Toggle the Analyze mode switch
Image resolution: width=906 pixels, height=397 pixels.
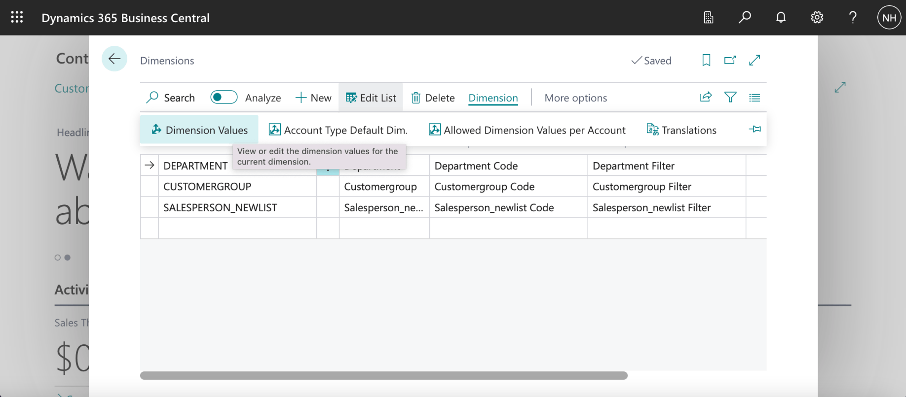coord(224,98)
